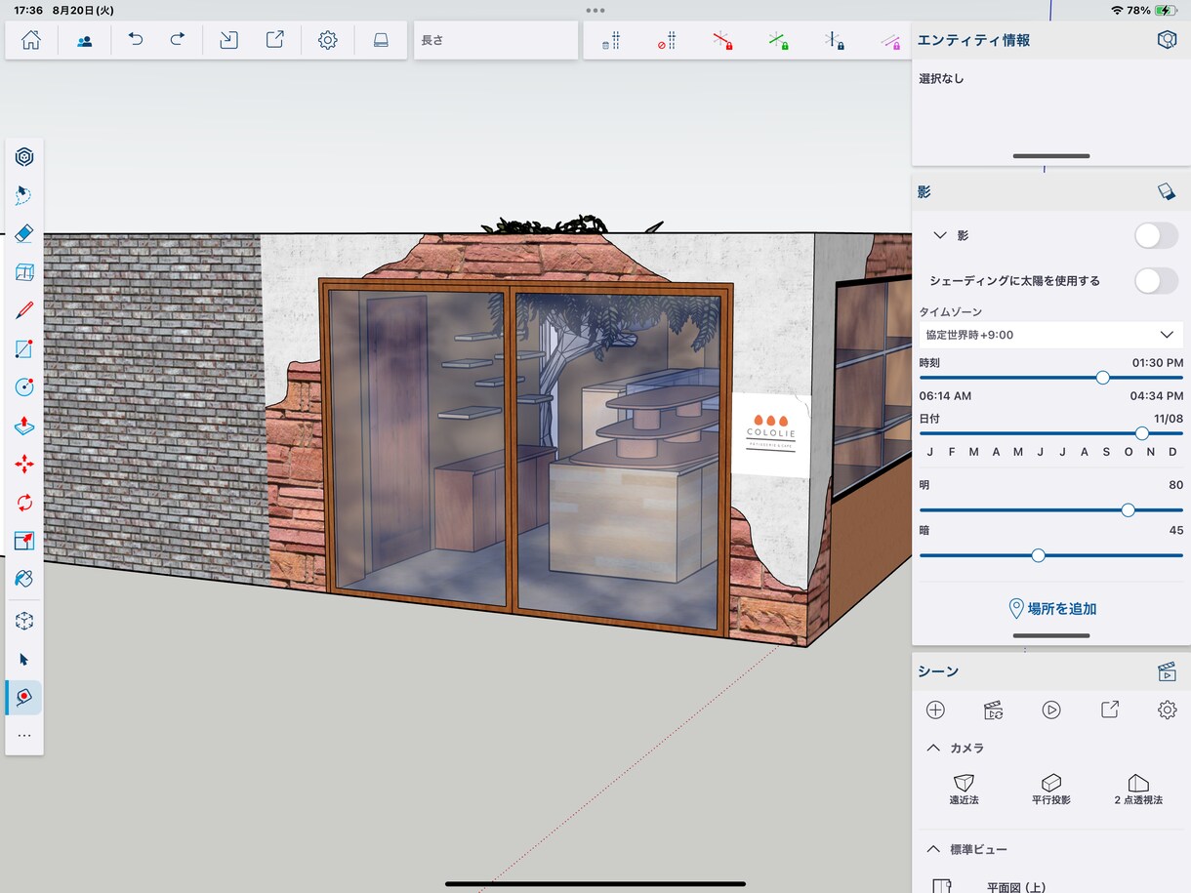
Task: Go to the Home screen icon
Action: [x=31, y=40]
